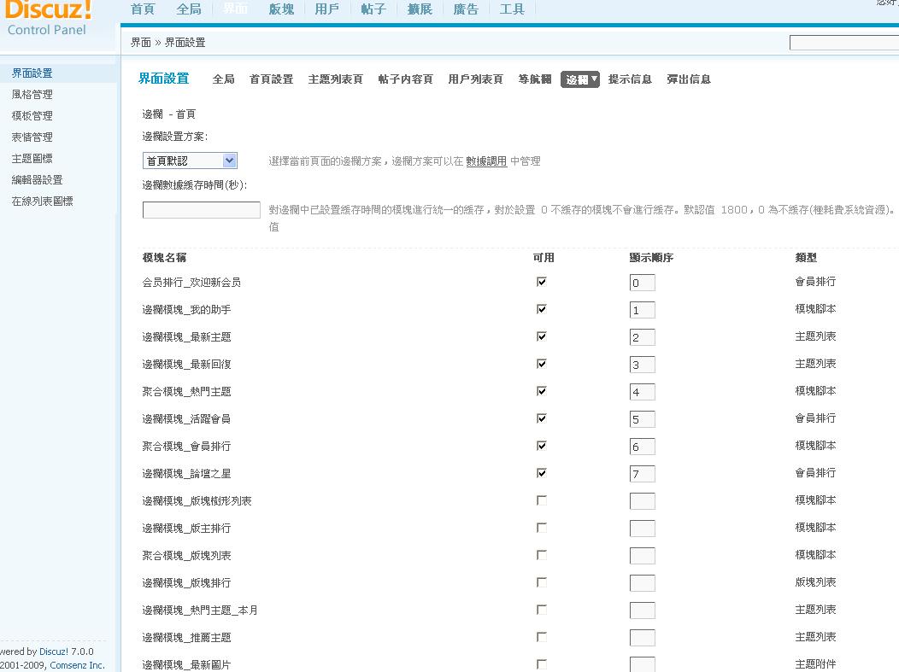
Task: Open 表情管理 from the left sidebar
Action: (x=32, y=137)
